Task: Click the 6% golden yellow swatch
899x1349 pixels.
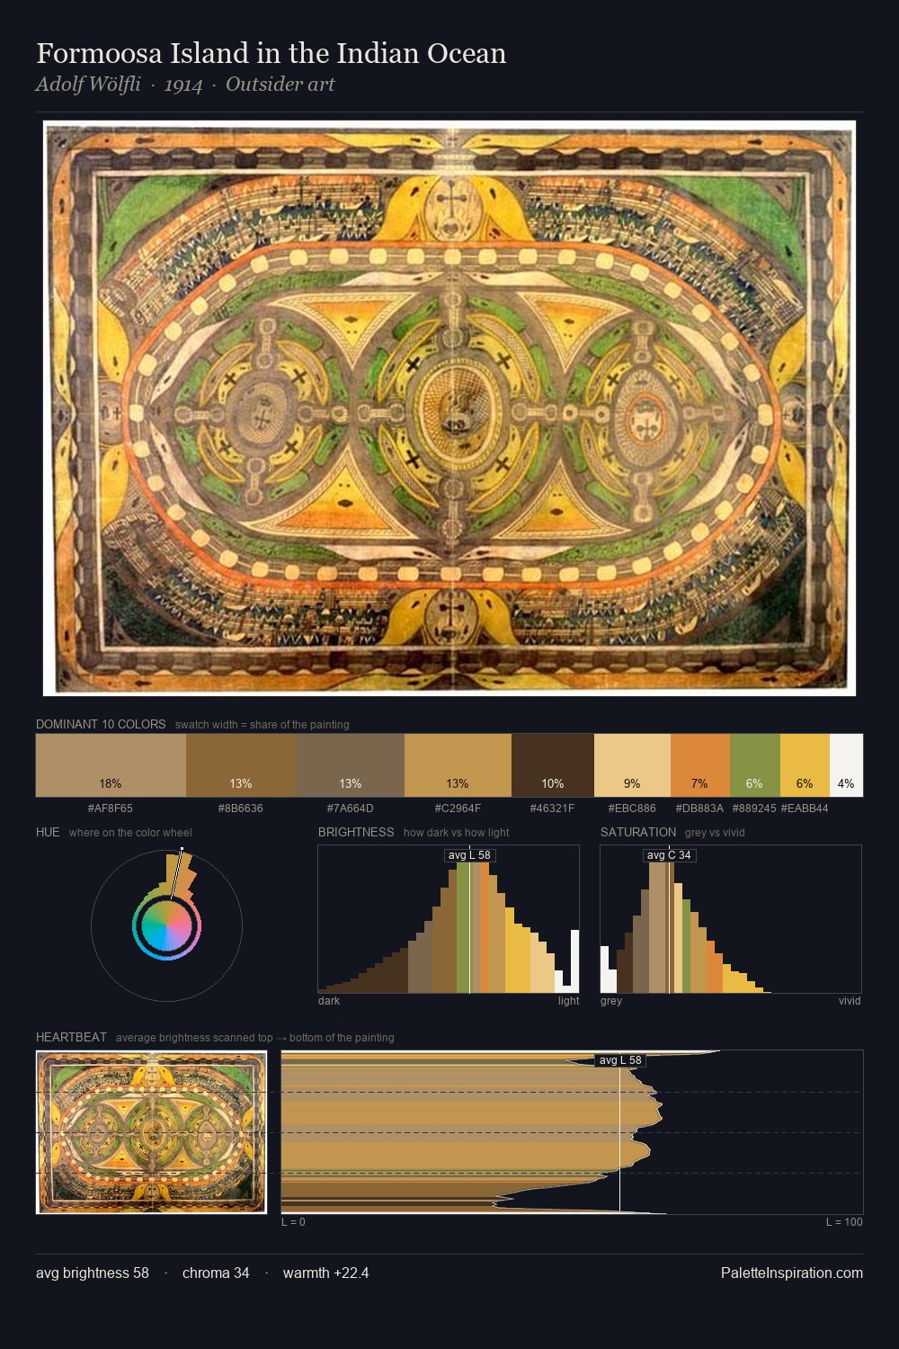Action: [805, 765]
